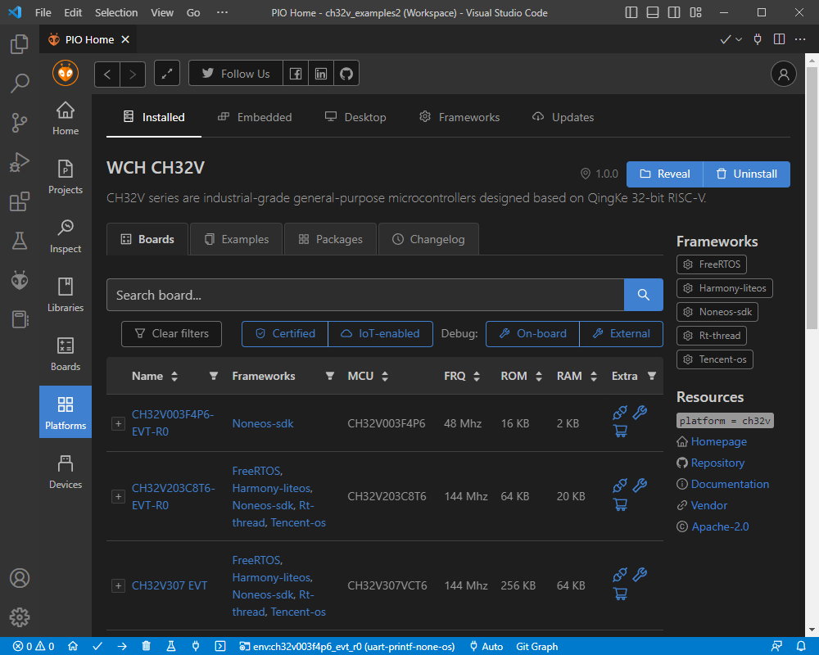Open PIO Projects section
The width and height of the screenshot is (819, 655).
click(x=66, y=178)
